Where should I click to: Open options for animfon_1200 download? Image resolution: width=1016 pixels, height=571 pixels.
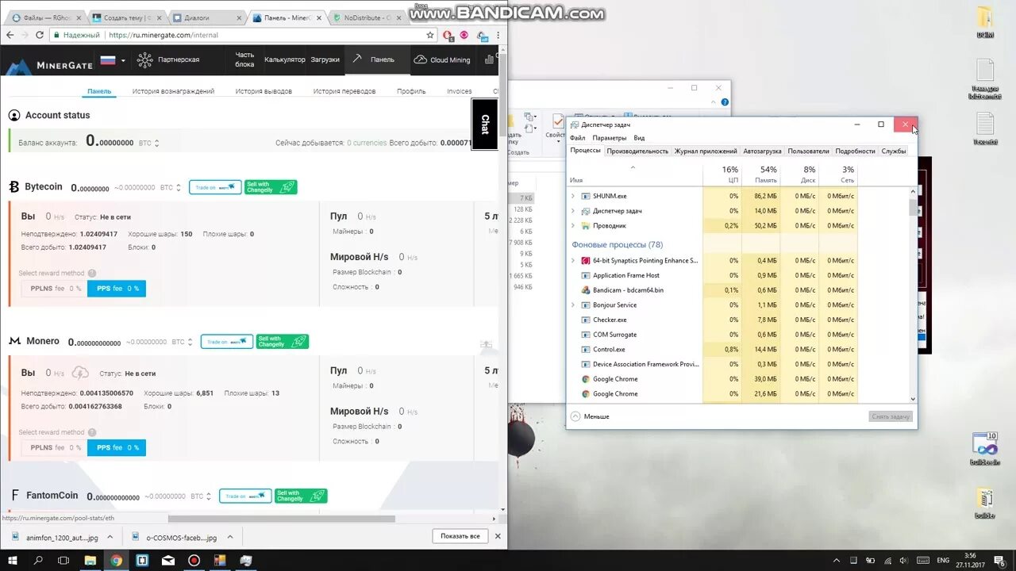pos(109,537)
